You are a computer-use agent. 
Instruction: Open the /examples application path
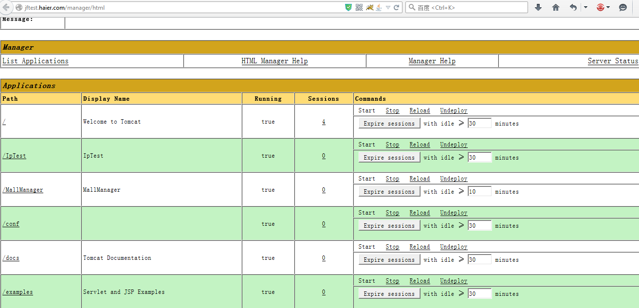tap(18, 292)
